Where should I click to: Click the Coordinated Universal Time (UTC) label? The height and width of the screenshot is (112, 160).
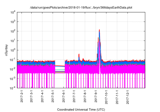tap(81, 109)
